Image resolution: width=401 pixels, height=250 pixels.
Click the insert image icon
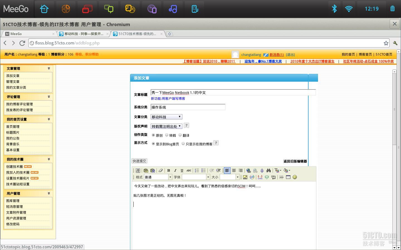tap(245, 177)
